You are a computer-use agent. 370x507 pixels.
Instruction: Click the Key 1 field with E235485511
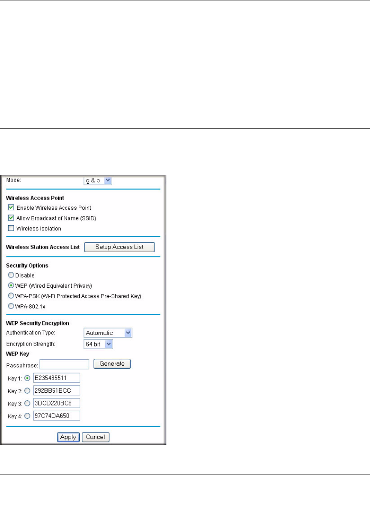(x=57, y=378)
